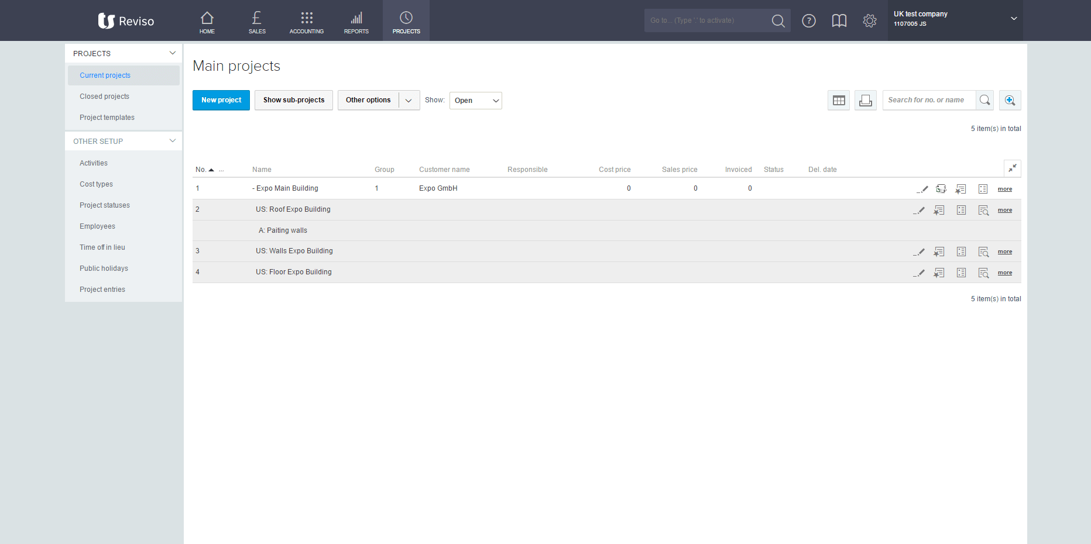Image resolution: width=1091 pixels, height=544 pixels.
Task: Click list details icon for Walls Expo Building
Action: click(961, 252)
